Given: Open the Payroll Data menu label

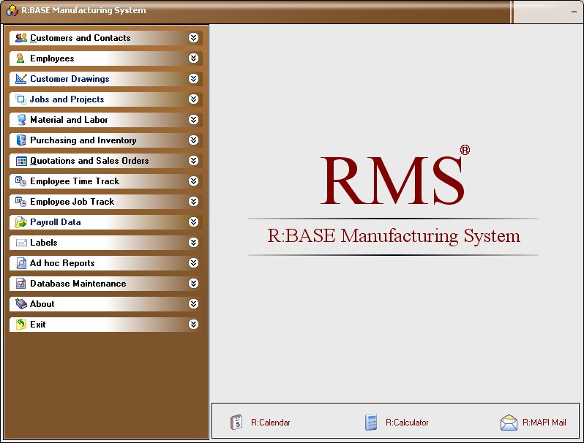Looking at the screenshot, I should 56,222.
